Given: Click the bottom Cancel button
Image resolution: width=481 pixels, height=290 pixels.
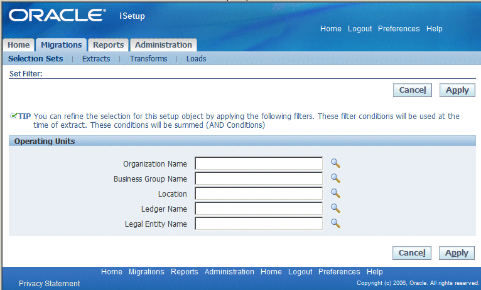Looking at the screenshot, I should coord(412,253).
